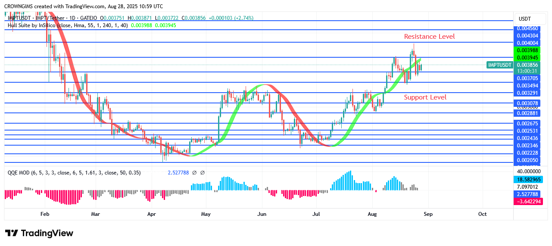Click the Jul label on time axis
Viewport: 552px width, 246px height.
pos(316,214)
